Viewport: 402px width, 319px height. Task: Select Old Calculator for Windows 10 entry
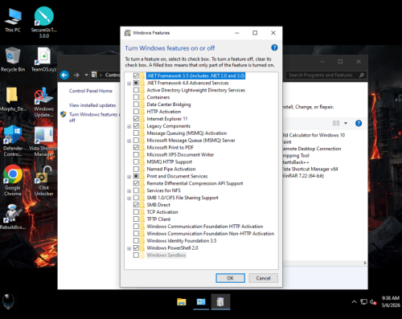pos(314,135)
